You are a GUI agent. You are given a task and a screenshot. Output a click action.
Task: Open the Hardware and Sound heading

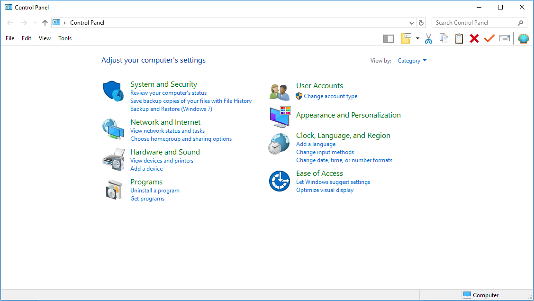(165, 152)
